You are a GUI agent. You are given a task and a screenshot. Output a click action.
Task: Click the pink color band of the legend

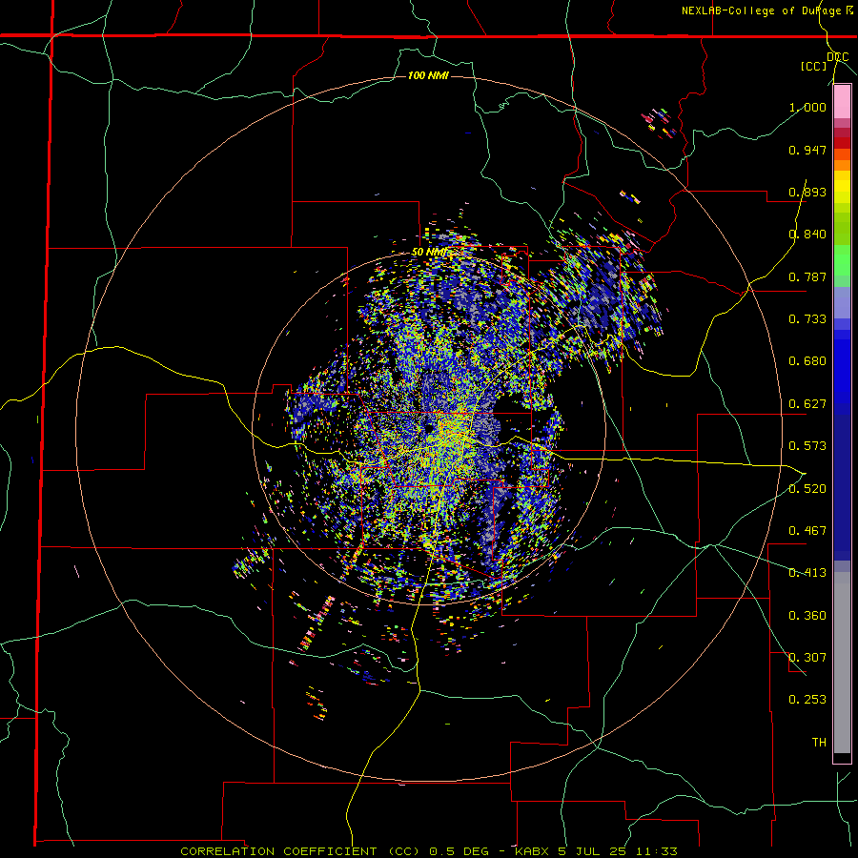pos(842,102)
